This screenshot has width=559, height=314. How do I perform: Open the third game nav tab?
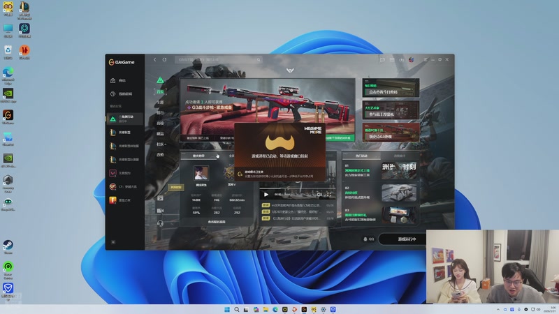pyautogui.click(x=161, y=112)
